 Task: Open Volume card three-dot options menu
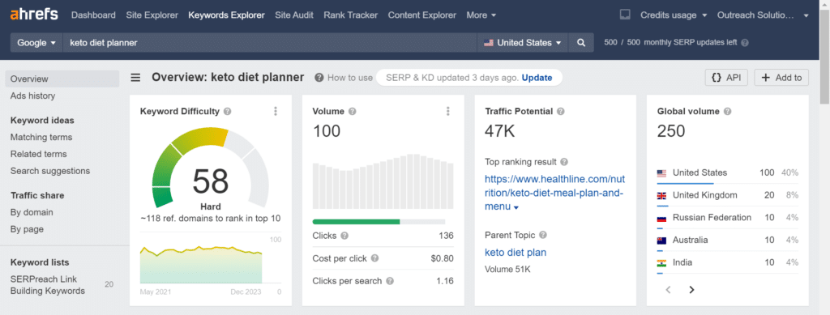click(447, 111)
